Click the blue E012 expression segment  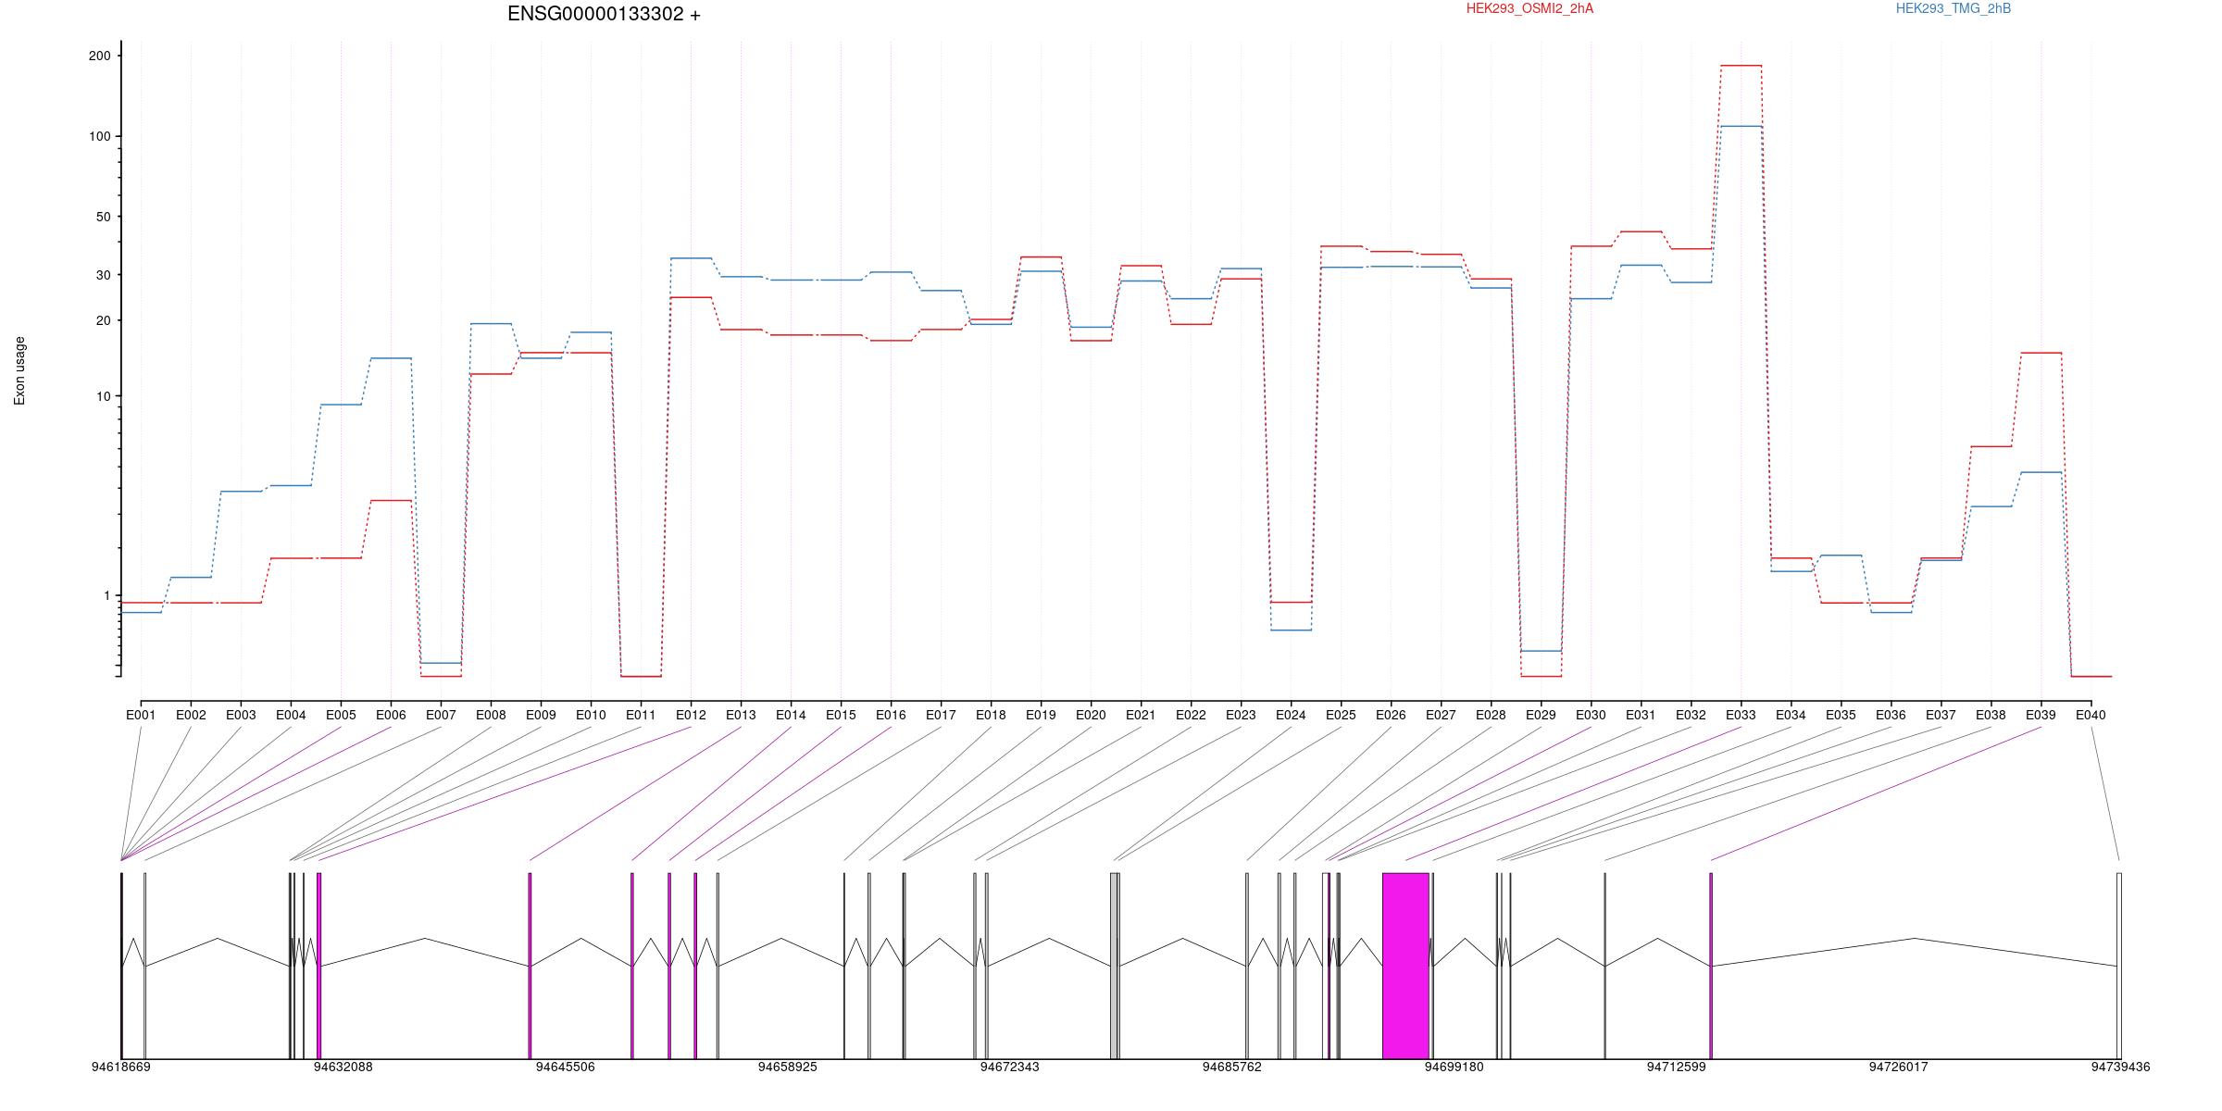691,258
